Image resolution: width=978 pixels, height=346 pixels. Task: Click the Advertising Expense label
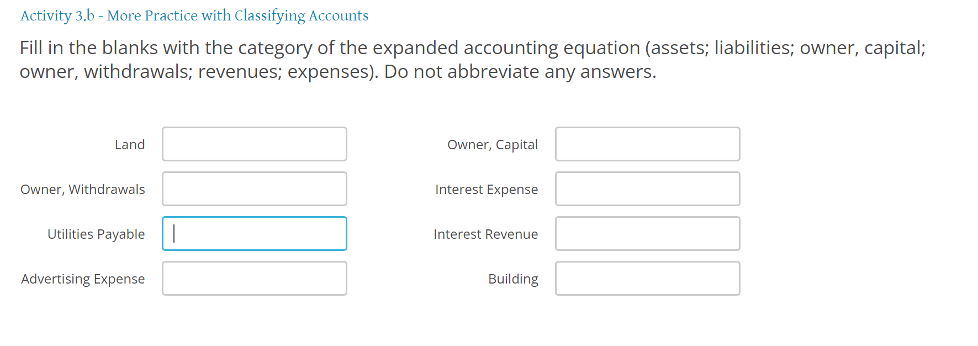tap(83, 279)
